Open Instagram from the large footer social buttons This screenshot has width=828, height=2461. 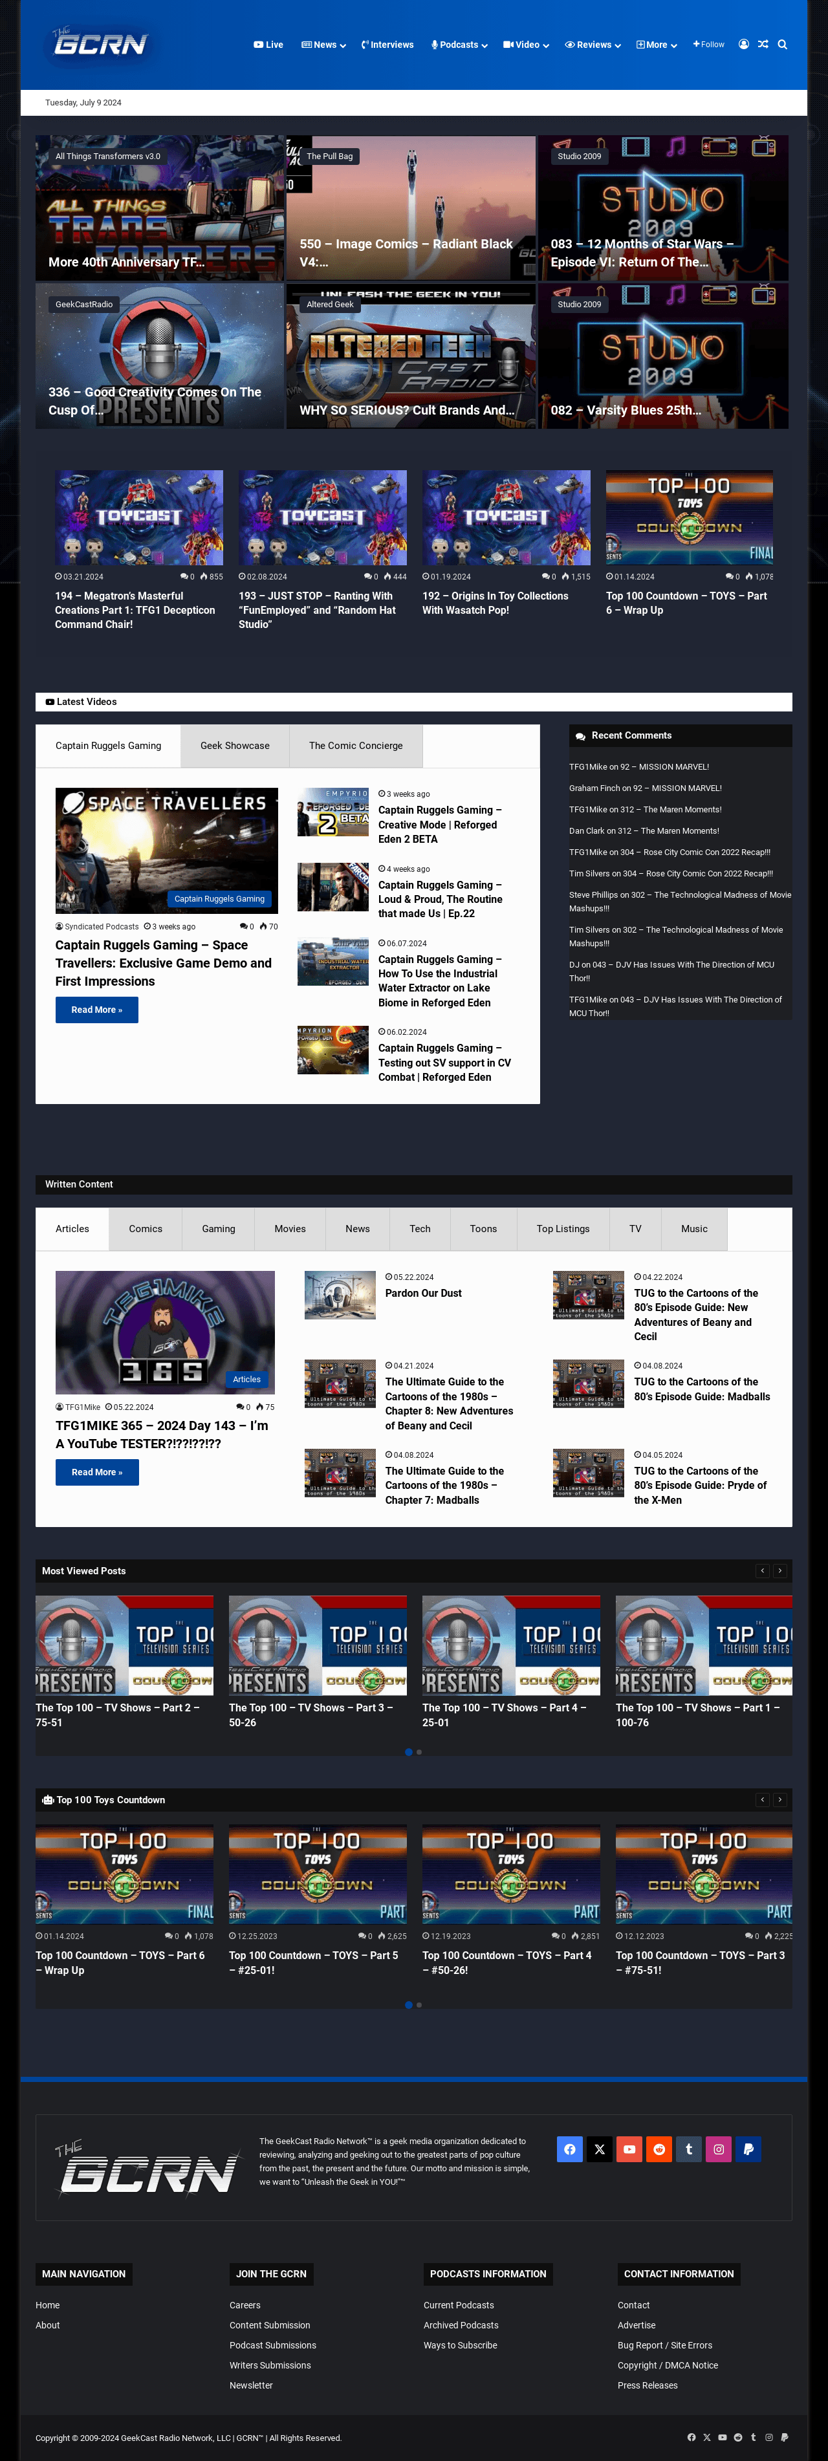[x=718, y=2149]
